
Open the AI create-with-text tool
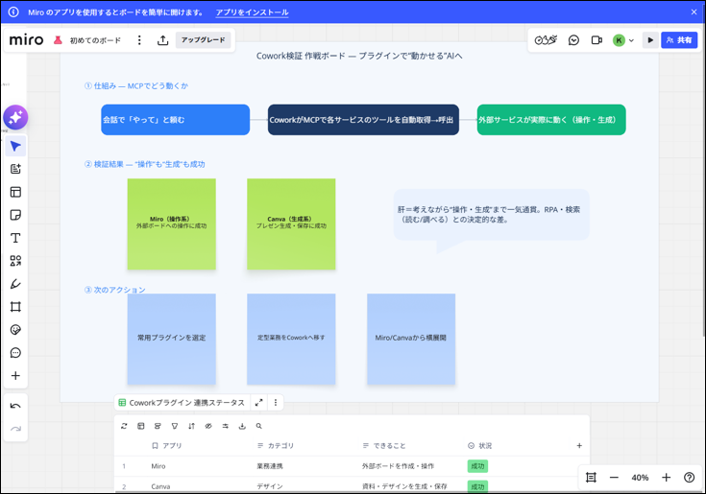[x=15, y=169]
